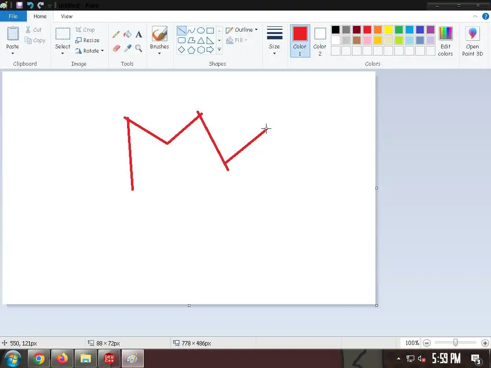
Task: Click the Crop button
Action: coord(85,30)
